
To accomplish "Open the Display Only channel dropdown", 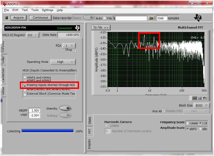I will tap(197, 111).
